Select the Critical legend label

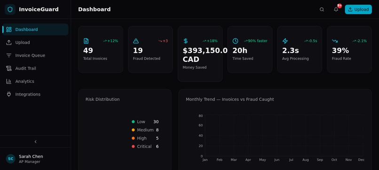coord(144,147)
